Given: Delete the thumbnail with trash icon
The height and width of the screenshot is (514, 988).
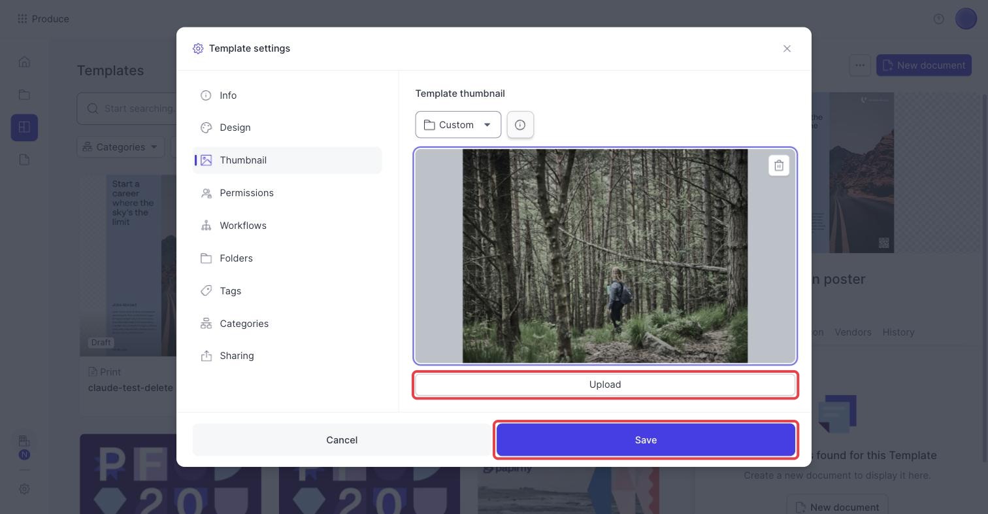Looking at the screenshot, I should point(779,165).
